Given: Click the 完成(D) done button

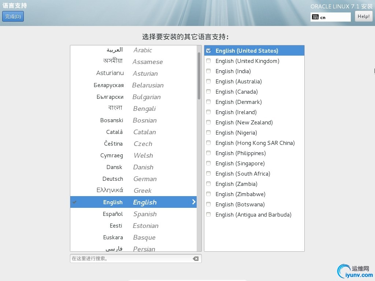Looking at the screenshot, I should point(13,16).
